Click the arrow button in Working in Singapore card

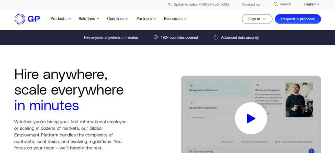(x=269, y=114)
